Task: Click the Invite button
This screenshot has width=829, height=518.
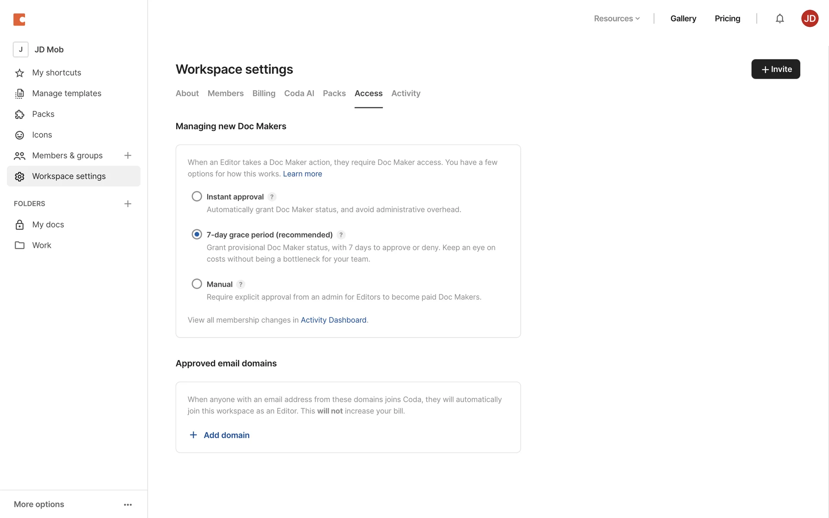Action: pyautogui.click(x=775, y=69)
